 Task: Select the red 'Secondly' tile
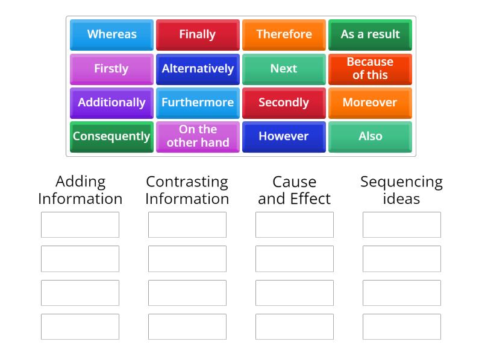[x=284, y=103]
